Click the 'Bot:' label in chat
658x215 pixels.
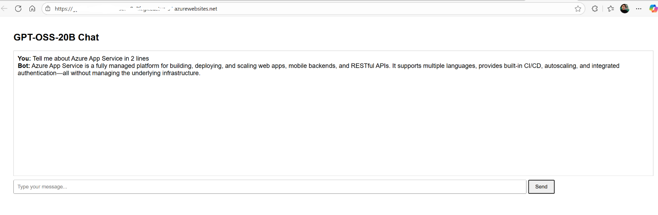24,66
